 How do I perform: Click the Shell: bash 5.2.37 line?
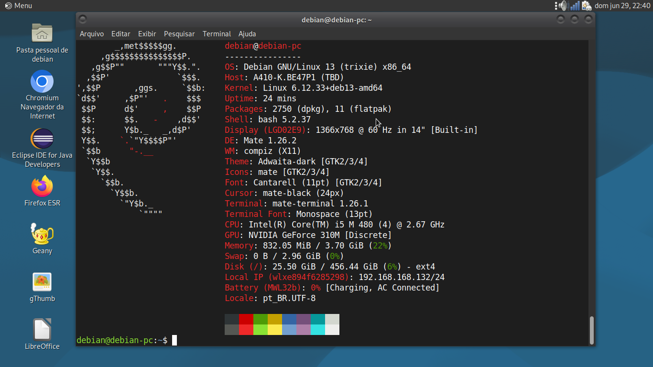point(268,119)
